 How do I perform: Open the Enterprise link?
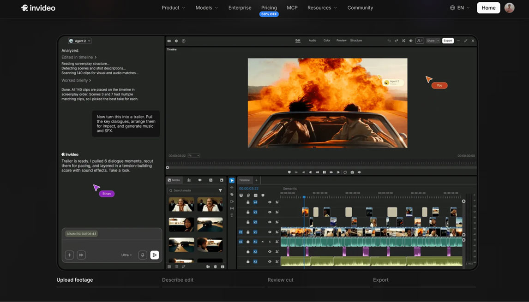[x=240, y=8]
